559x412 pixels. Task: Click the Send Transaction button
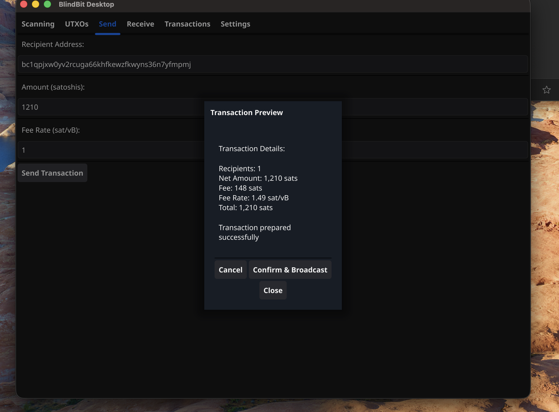pyautogui.click(x=52, y=173)
